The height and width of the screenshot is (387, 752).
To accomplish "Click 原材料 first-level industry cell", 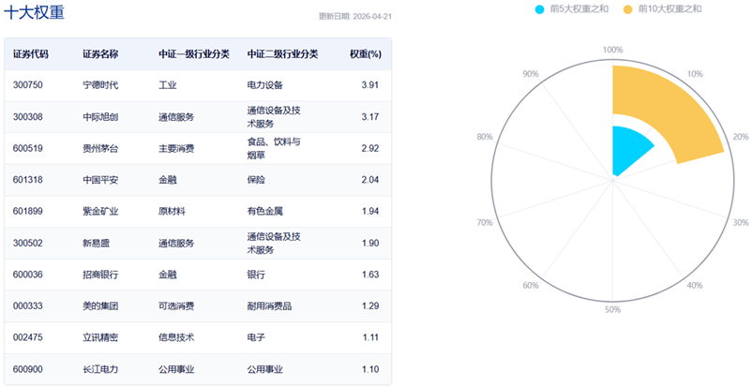I will tap(172, 211).
